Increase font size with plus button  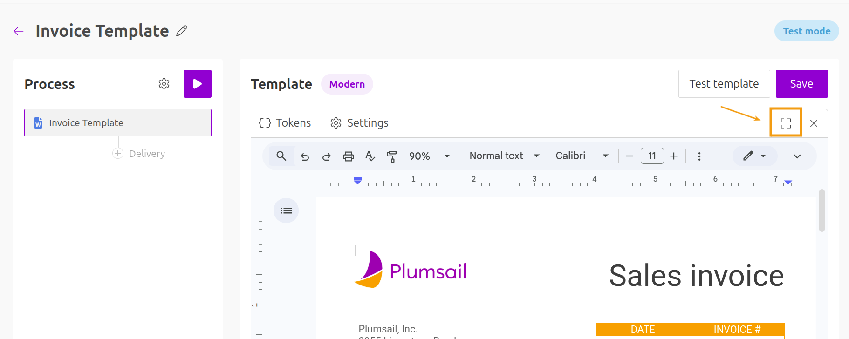tap(674, 156)
